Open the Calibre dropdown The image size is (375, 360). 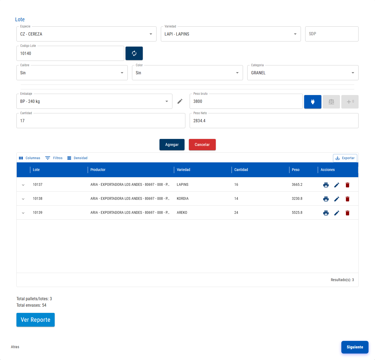point(72,73)
